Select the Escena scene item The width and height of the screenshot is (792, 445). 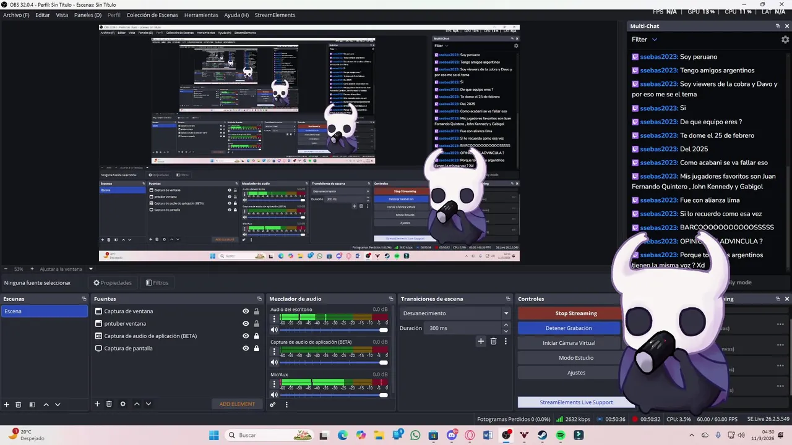point(45,311)
